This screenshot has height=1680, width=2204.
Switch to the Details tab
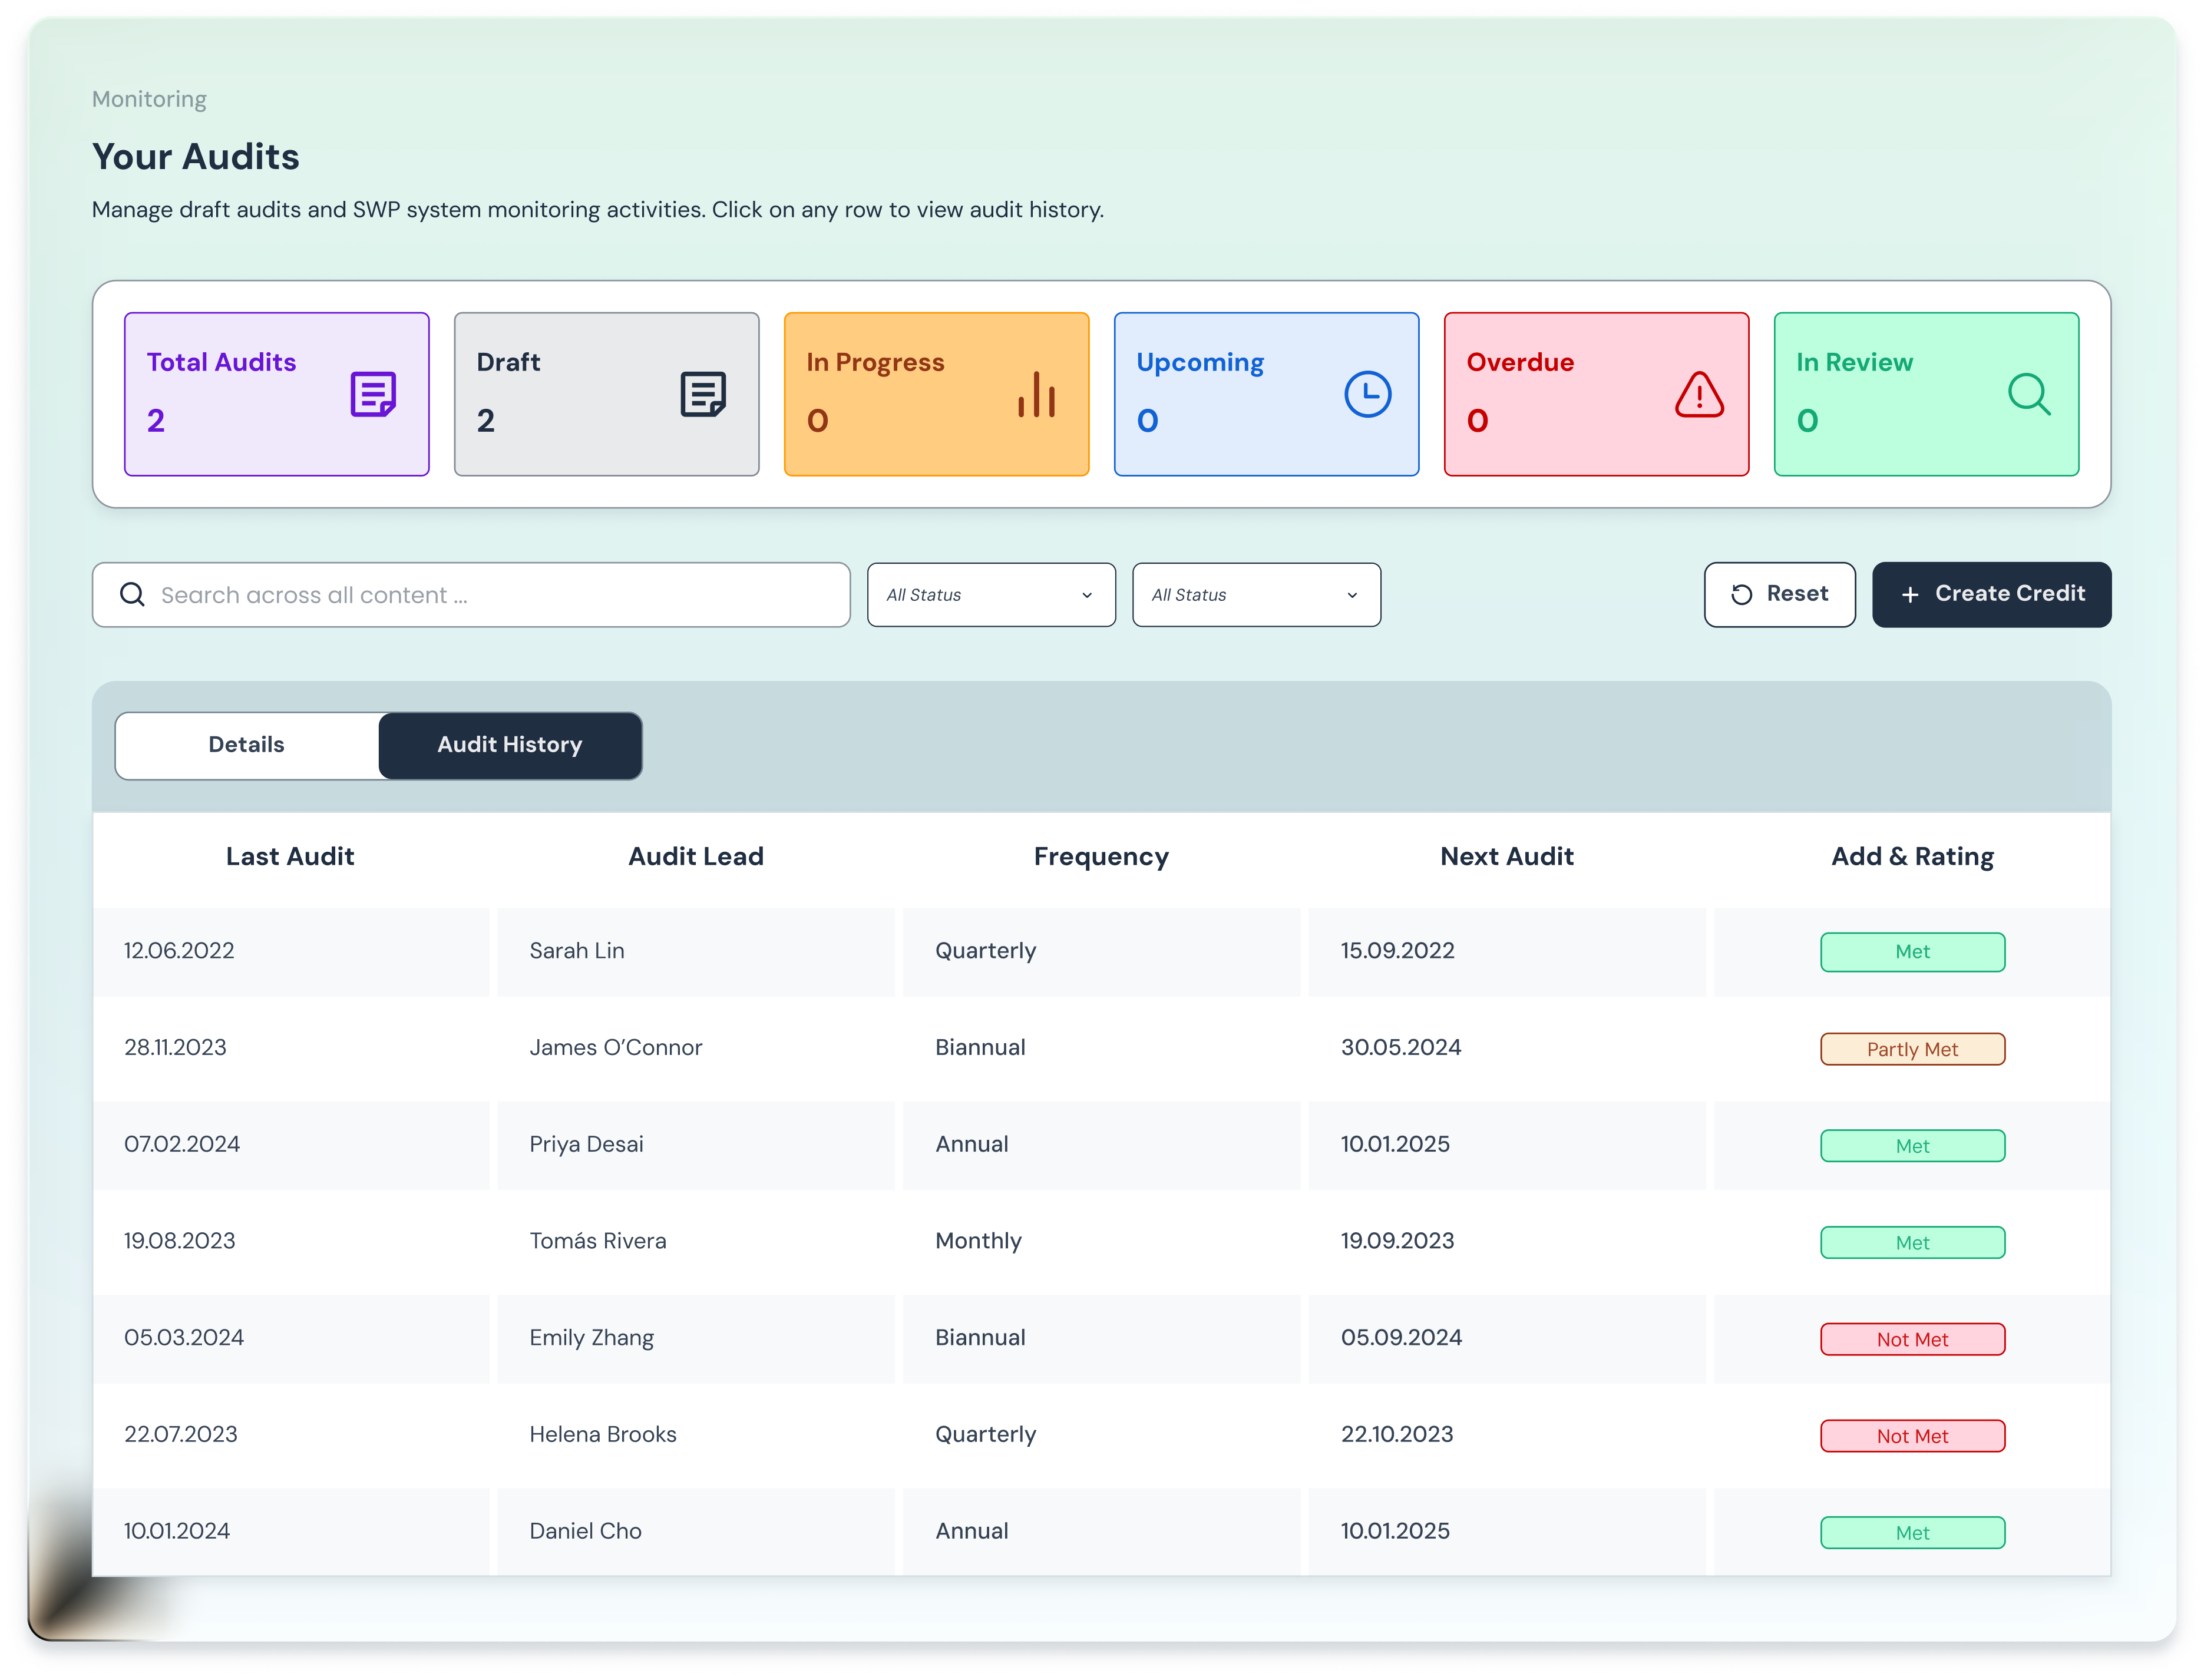tap(246, 745)
